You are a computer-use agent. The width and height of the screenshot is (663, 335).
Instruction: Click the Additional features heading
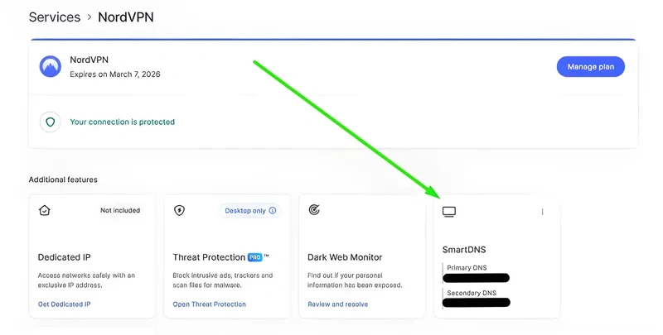tap(63, 179)
